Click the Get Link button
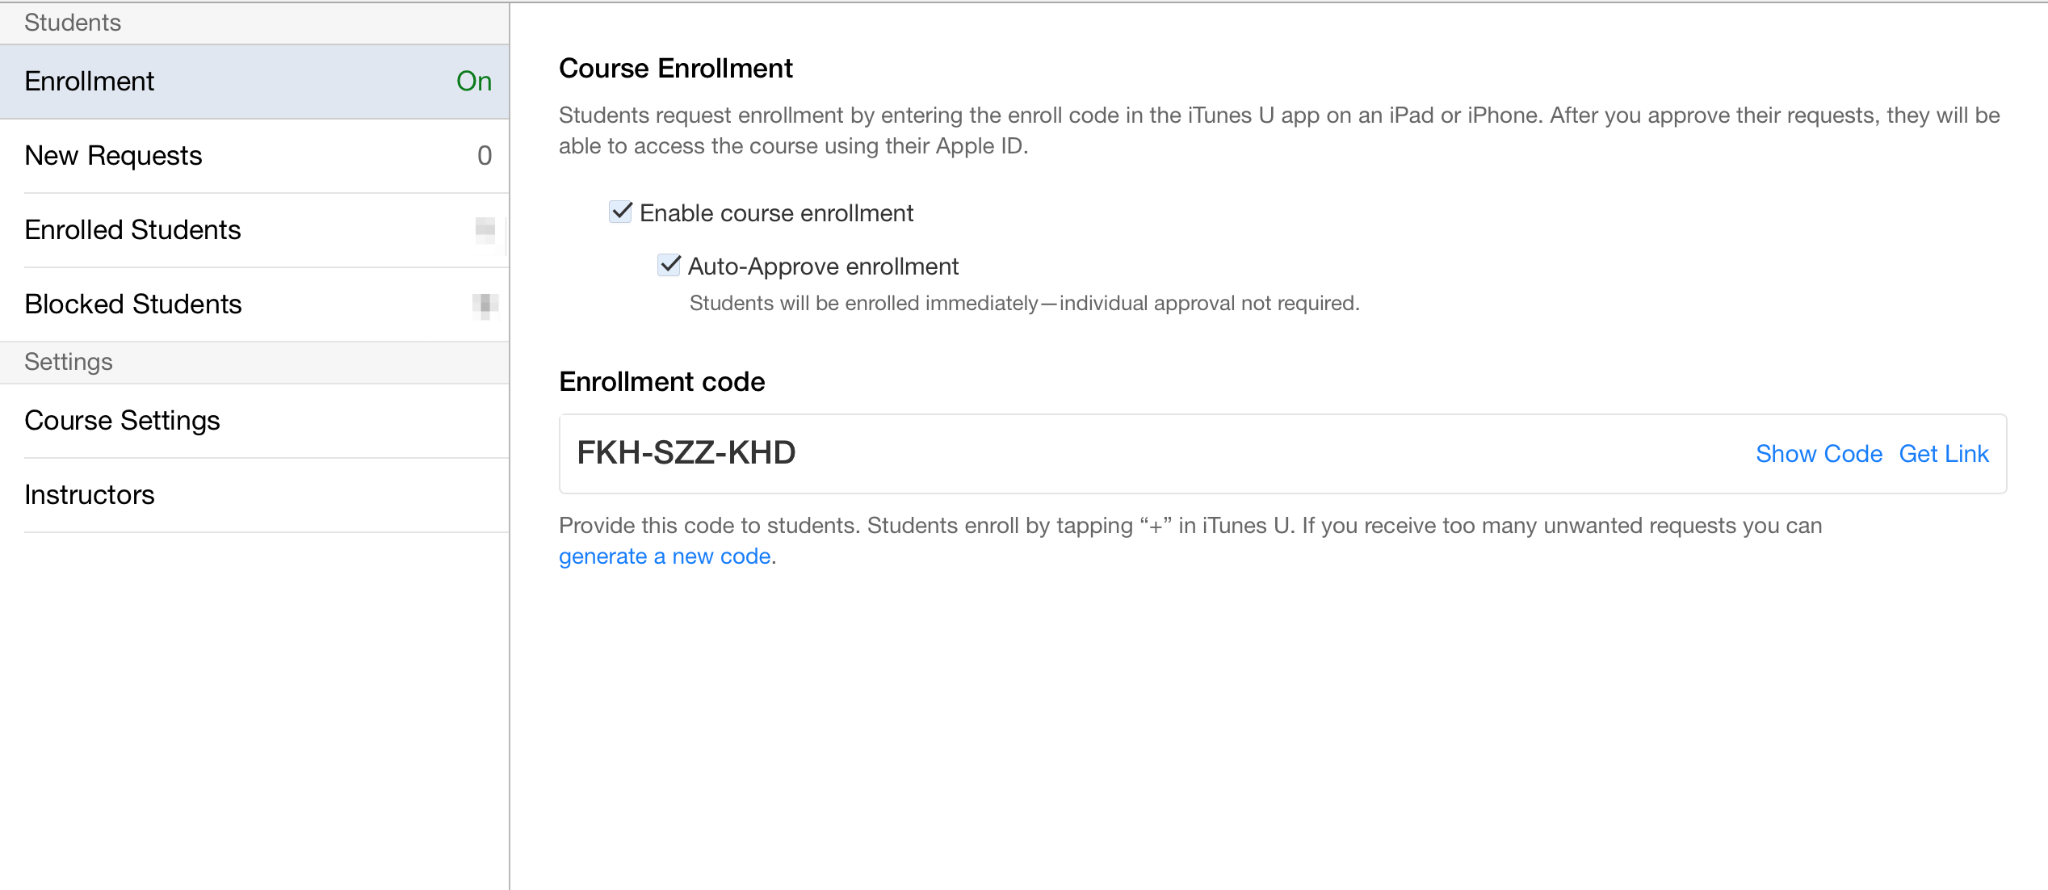 1943,454
